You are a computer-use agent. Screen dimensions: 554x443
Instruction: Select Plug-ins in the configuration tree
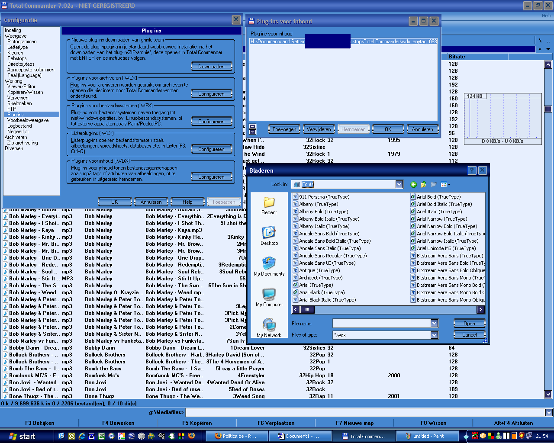[16, 115]
